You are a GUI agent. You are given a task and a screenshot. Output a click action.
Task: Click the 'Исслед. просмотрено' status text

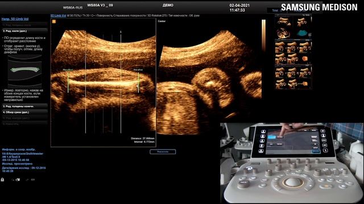[x=17, y=164]
